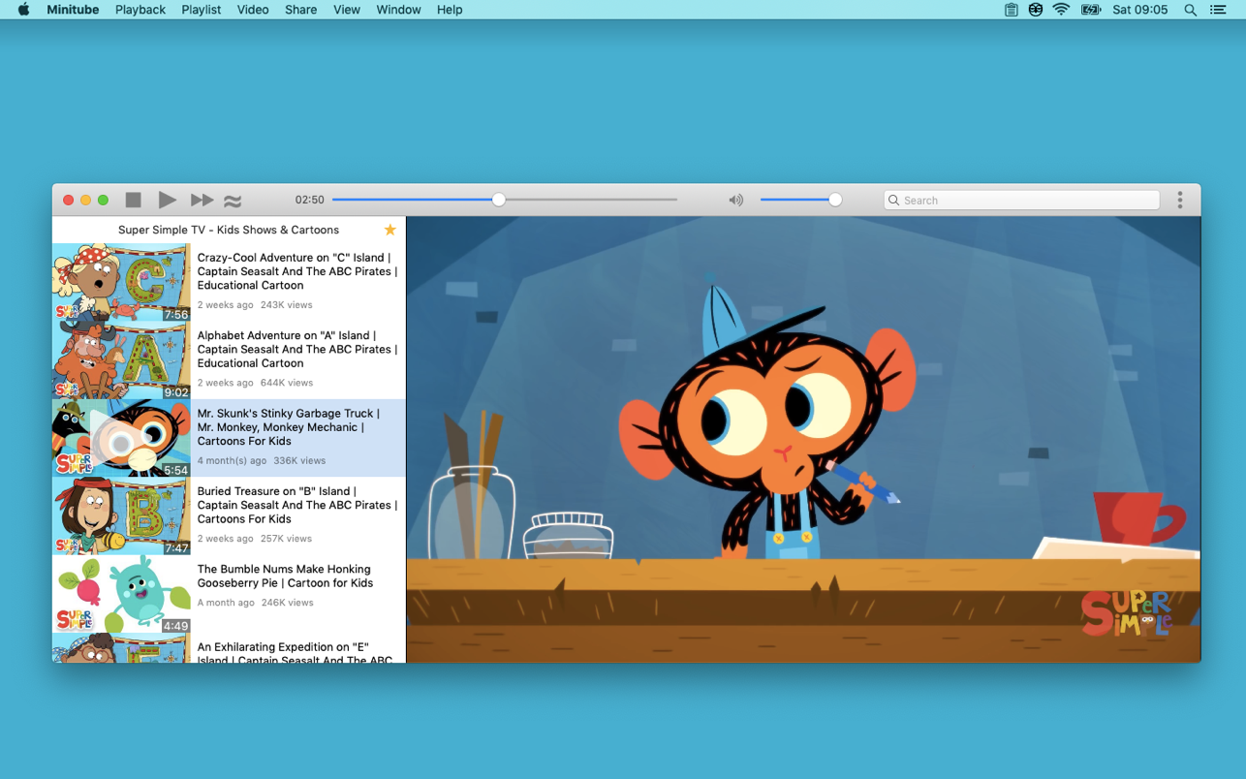
Task: Click the "A month ago" text
Action: pos(226,603)
